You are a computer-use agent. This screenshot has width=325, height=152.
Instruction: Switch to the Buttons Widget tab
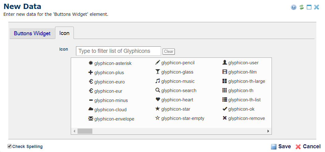[32, 33]
